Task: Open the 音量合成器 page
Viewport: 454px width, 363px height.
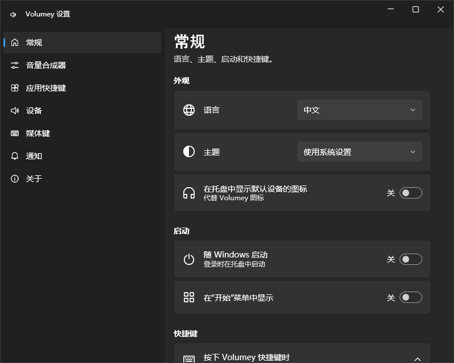Action: coord(82,65)
